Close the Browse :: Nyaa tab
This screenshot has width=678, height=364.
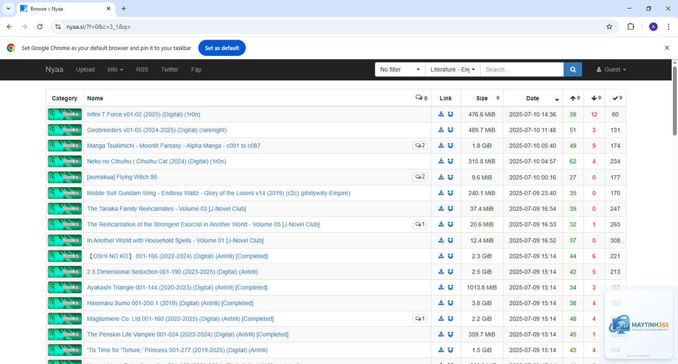point(108,9)
